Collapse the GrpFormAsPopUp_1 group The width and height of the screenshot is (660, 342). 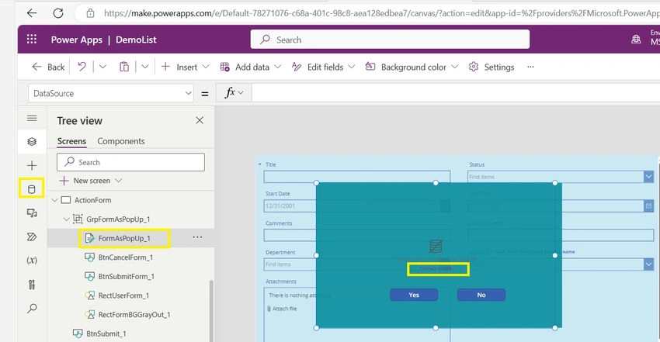66,219
